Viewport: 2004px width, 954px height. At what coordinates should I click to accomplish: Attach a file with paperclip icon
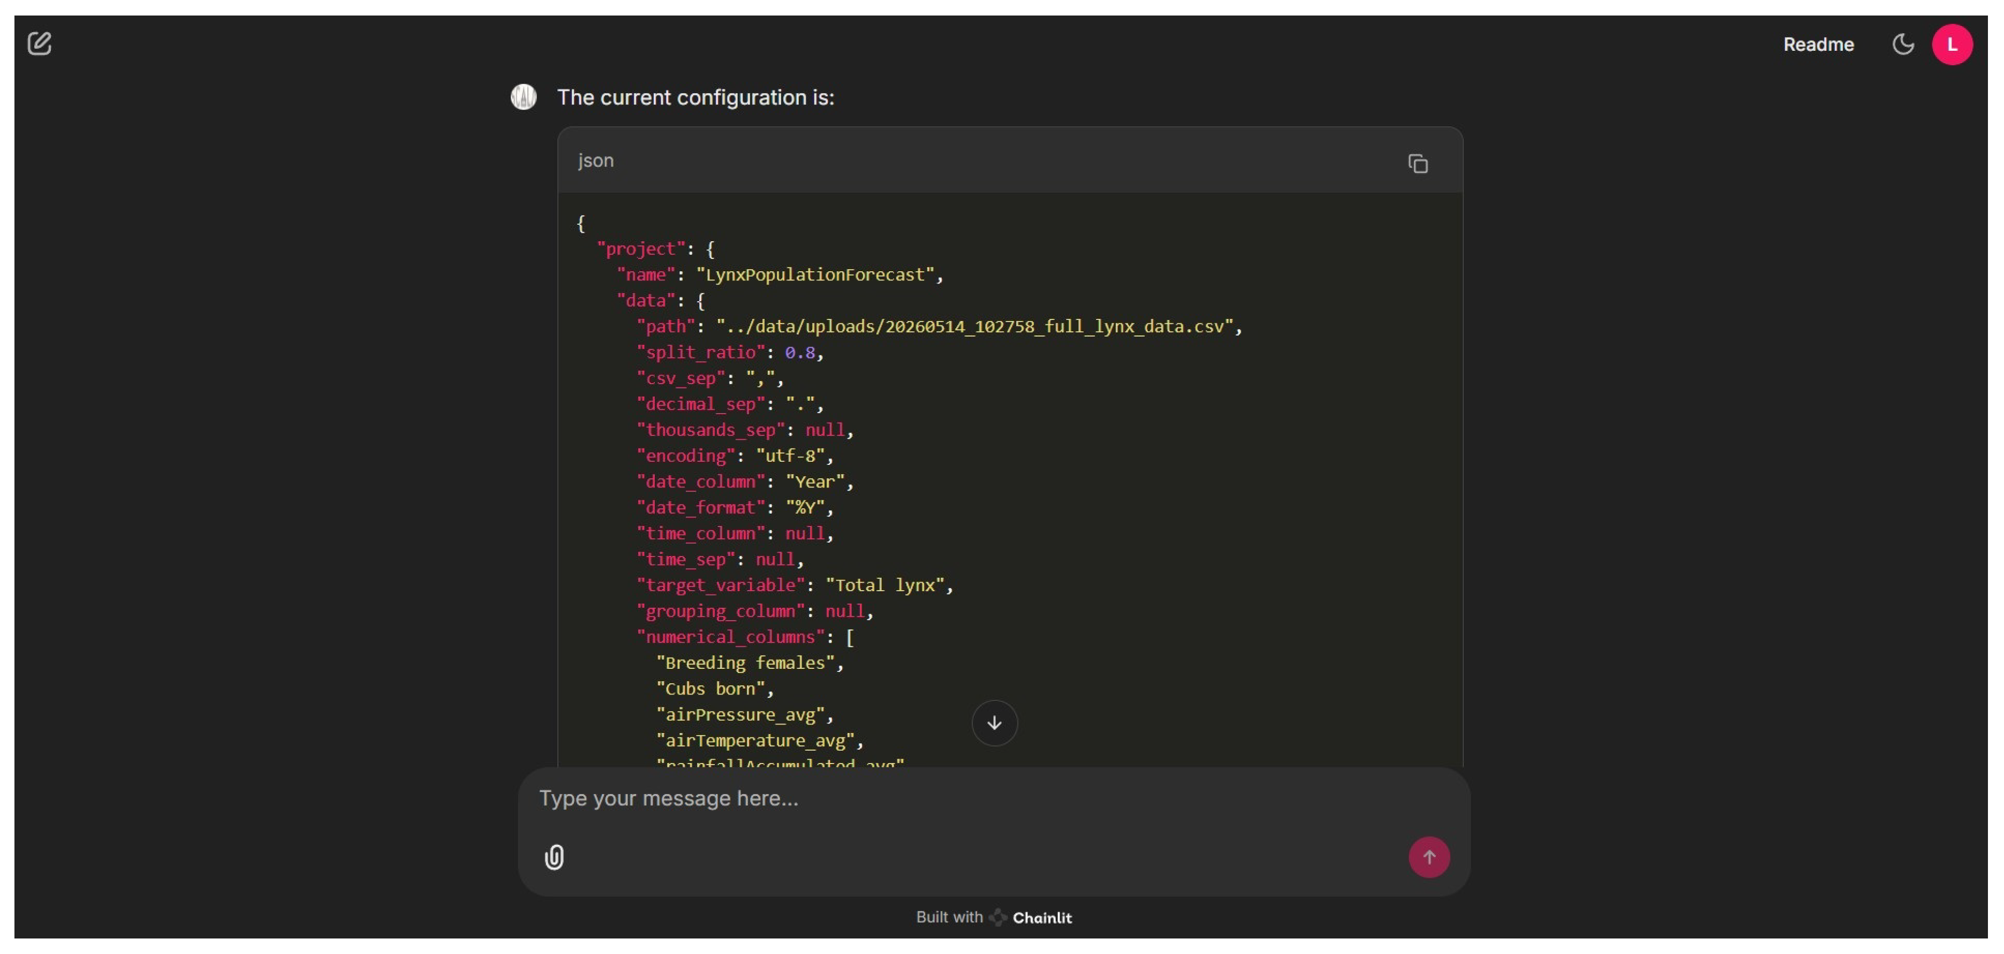[x=554, y=857]
